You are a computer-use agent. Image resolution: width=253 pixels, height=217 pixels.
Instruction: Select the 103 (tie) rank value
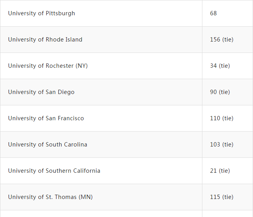point(222,145)
